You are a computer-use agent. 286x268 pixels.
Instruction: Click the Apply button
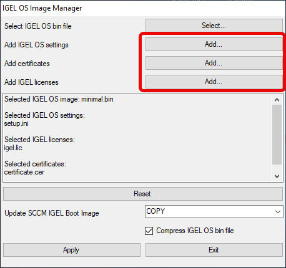[x=72, y=250]
